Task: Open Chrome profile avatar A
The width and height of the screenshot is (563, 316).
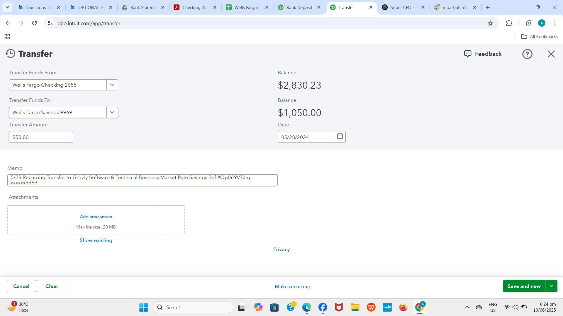Action: click(542, 23)
